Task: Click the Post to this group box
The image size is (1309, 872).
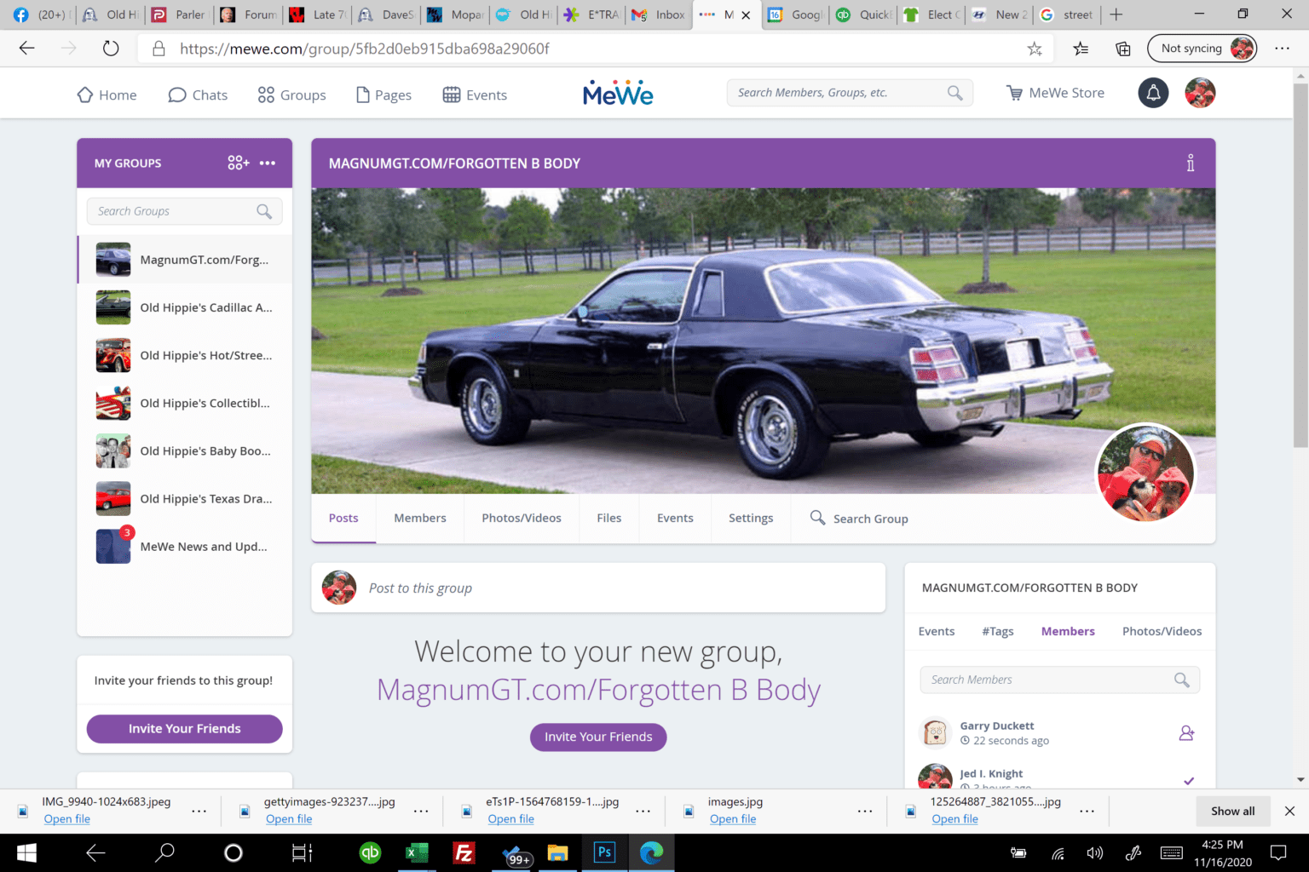Action: tap(598, 588)
